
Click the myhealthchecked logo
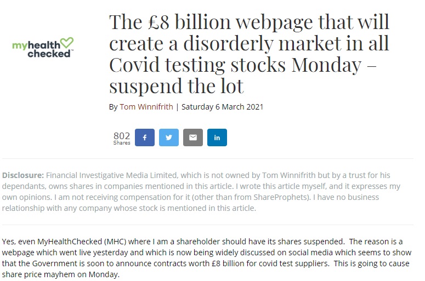[x=43, y=48]
